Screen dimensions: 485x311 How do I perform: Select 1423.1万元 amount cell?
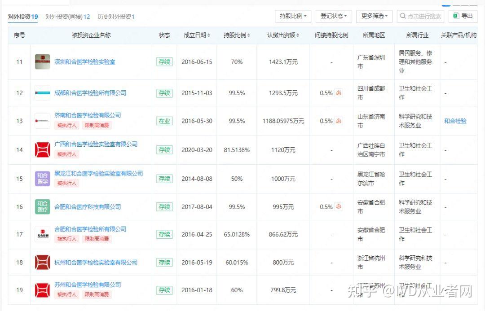click(x=283, y=62)
